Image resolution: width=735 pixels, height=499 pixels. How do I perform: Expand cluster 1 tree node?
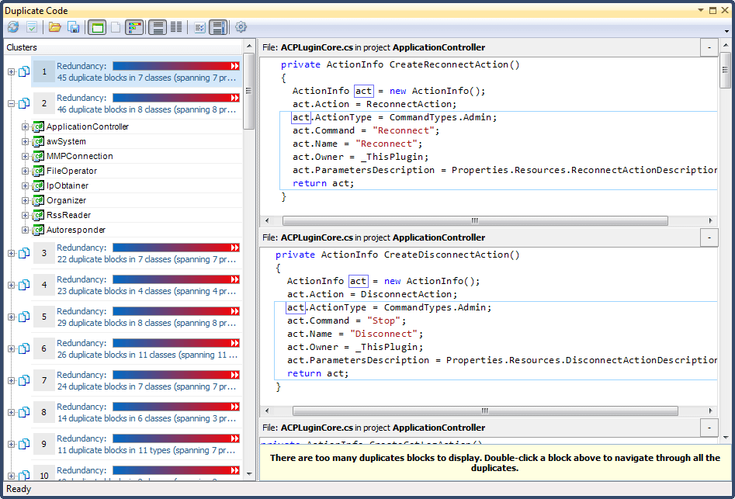(11, 72)
